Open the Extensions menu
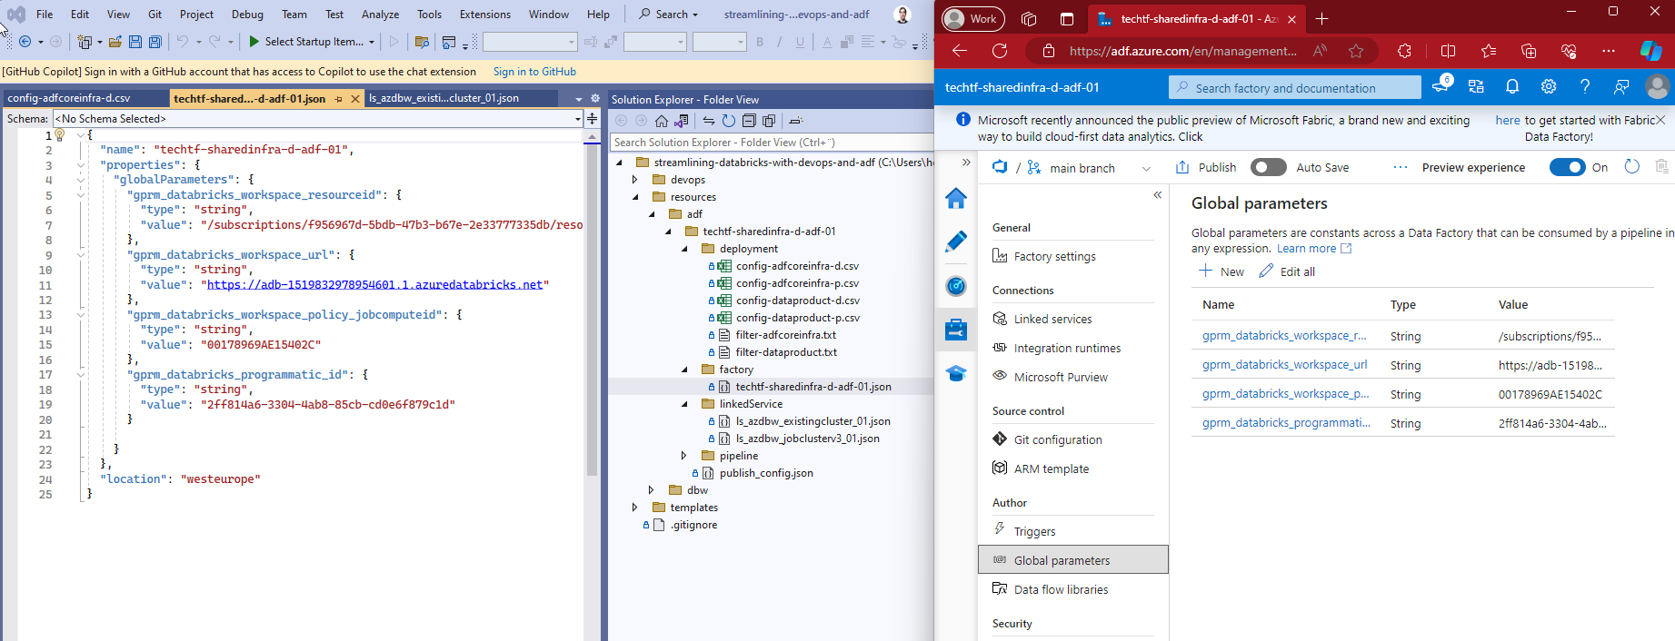 pyautogui.click(x=485, y=15)
